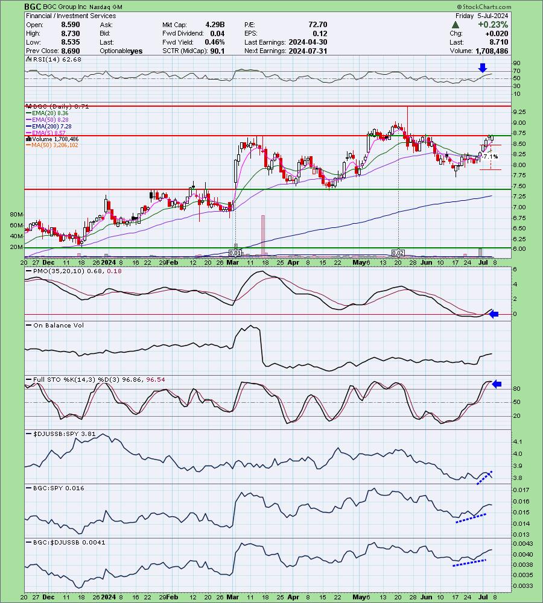Image resolution: width=543 pixels, height=603 pixels.
Task: Click the 0.01 dividend marker near March
Action: [x=235, y=253]
